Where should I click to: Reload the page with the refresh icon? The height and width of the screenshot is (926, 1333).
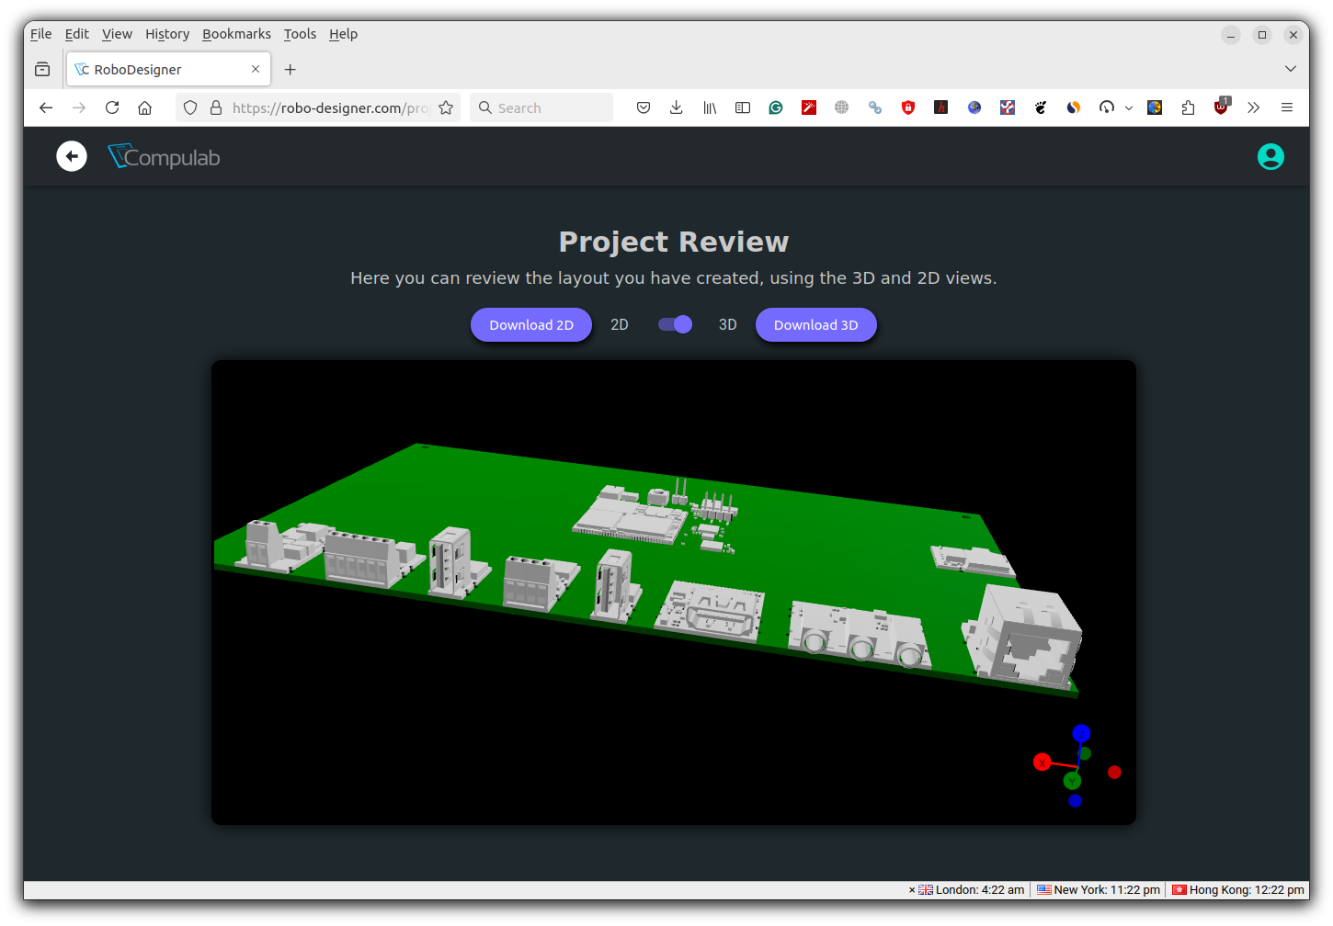point(111,107)
